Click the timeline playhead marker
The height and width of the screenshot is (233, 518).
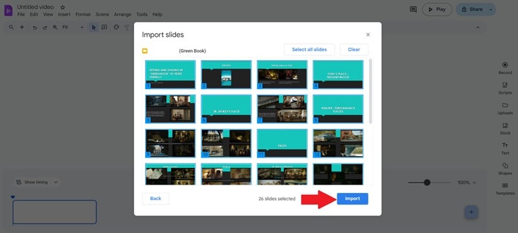tap(13, 197)
